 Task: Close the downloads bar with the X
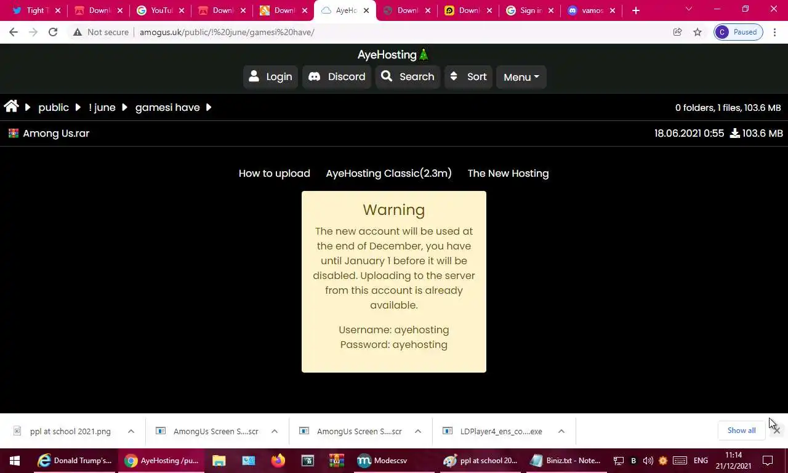click(x=777, y=431)
